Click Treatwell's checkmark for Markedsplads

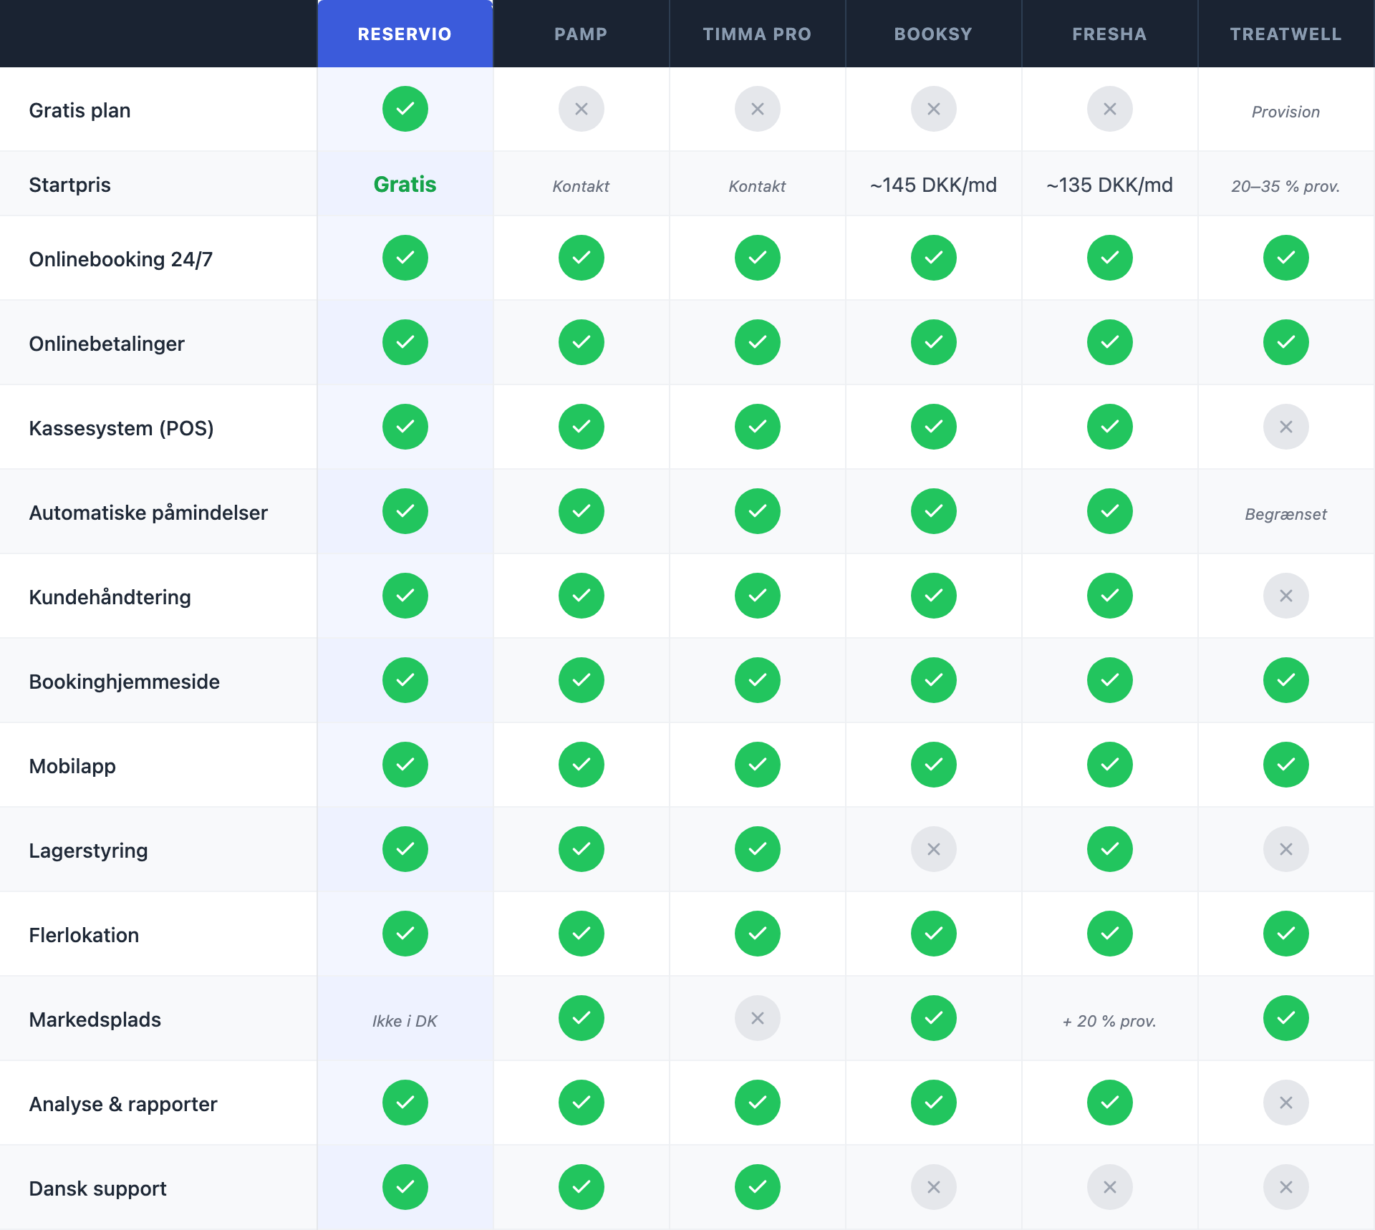pos(1286,1018)
